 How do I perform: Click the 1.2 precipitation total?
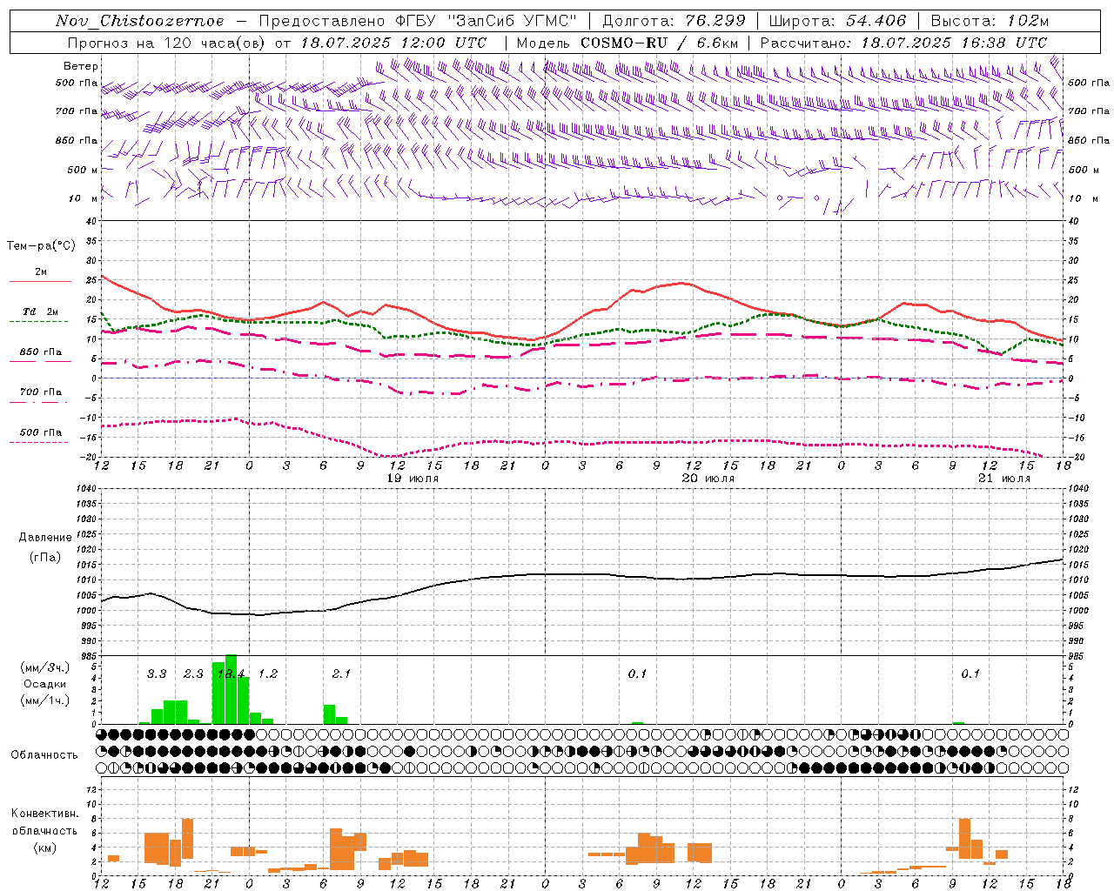point(268,673)
